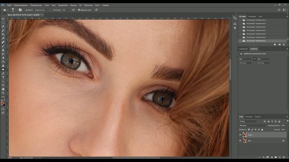Open the Файл menu
Viewport: 289px width, 162px height.
pos(9,5)
